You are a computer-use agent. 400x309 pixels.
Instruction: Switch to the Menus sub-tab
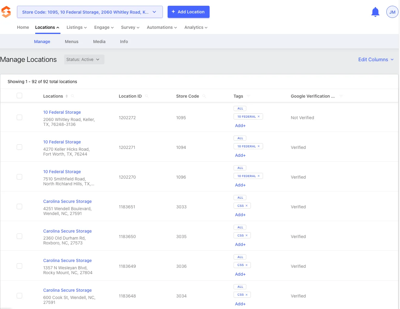pyautogui.click(x=72, y=42)
